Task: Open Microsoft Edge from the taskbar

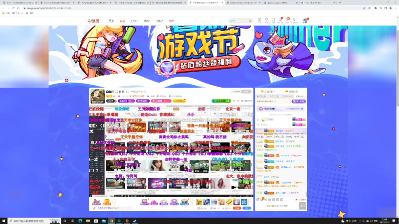Action: coord(80,221)
